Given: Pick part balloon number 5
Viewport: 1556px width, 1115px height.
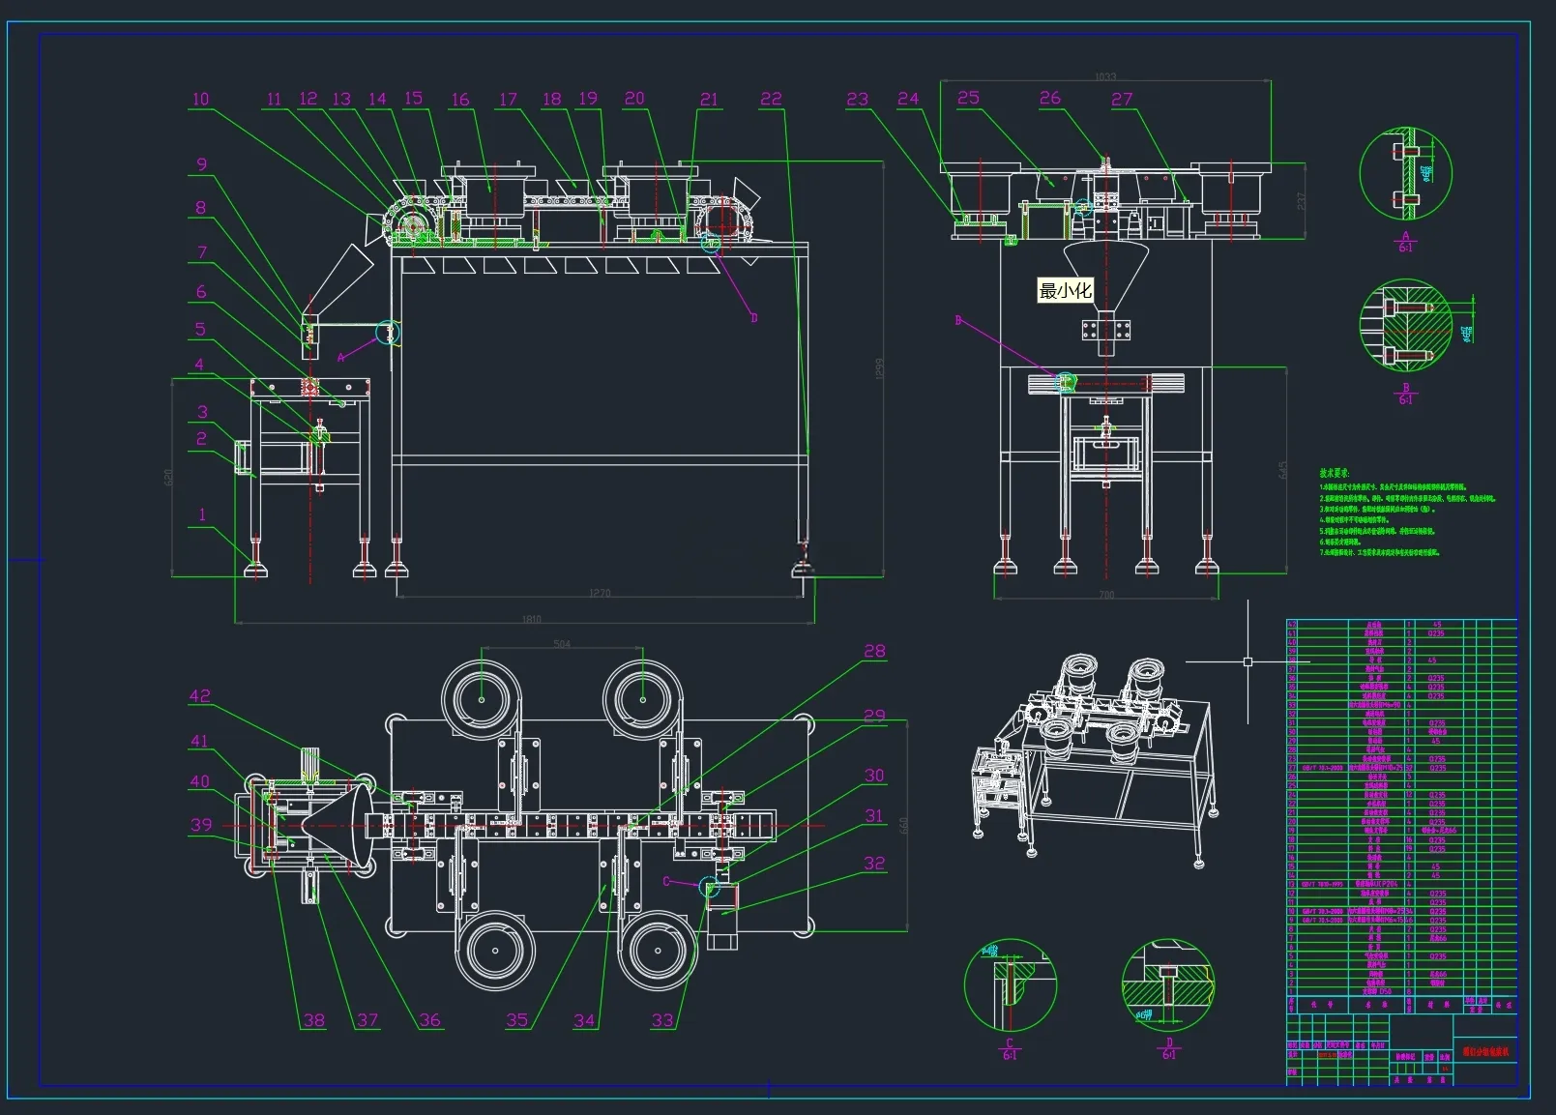Looking at the screenshot, I should [200, 329].
